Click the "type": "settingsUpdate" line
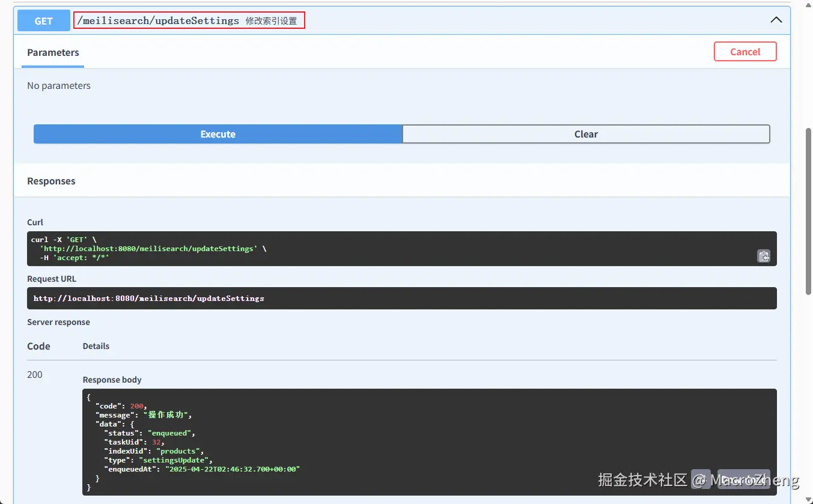 point(158,460)
